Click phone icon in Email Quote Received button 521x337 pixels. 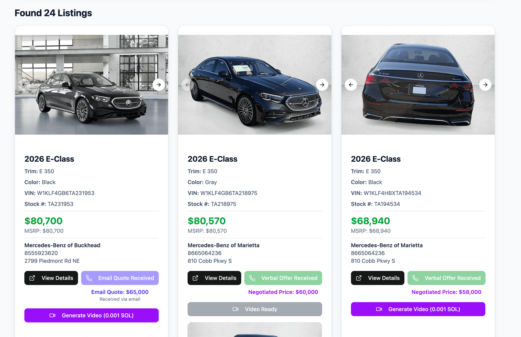(x=89, y=278)
